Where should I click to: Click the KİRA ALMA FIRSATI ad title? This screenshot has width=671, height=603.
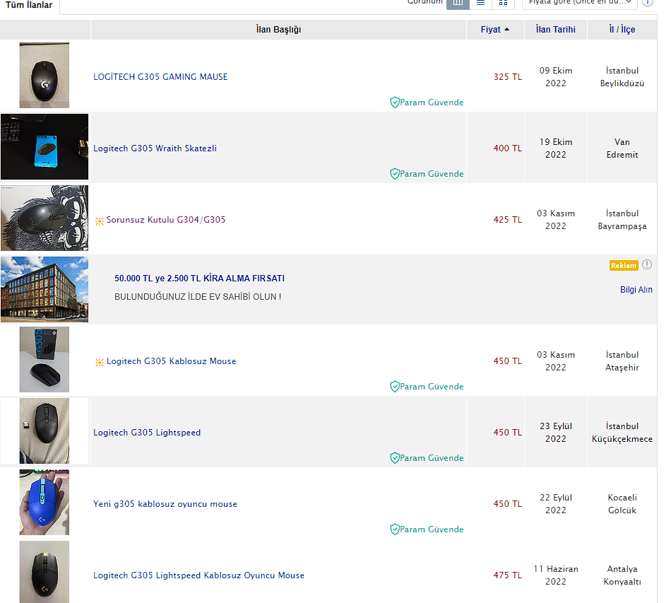[199, 279]
